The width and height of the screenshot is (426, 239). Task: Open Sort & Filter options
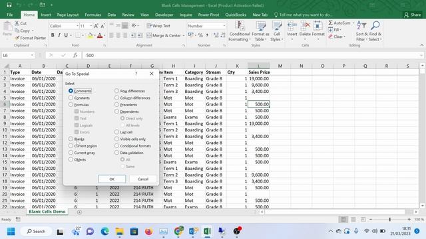[x=361, y=31]
